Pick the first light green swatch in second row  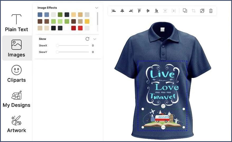tap(53, 21)
